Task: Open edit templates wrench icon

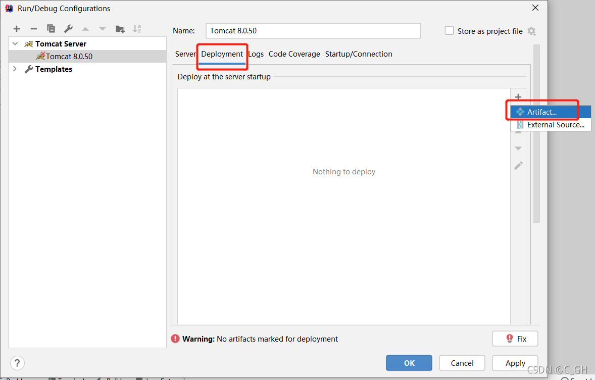Action: [68, 28]
